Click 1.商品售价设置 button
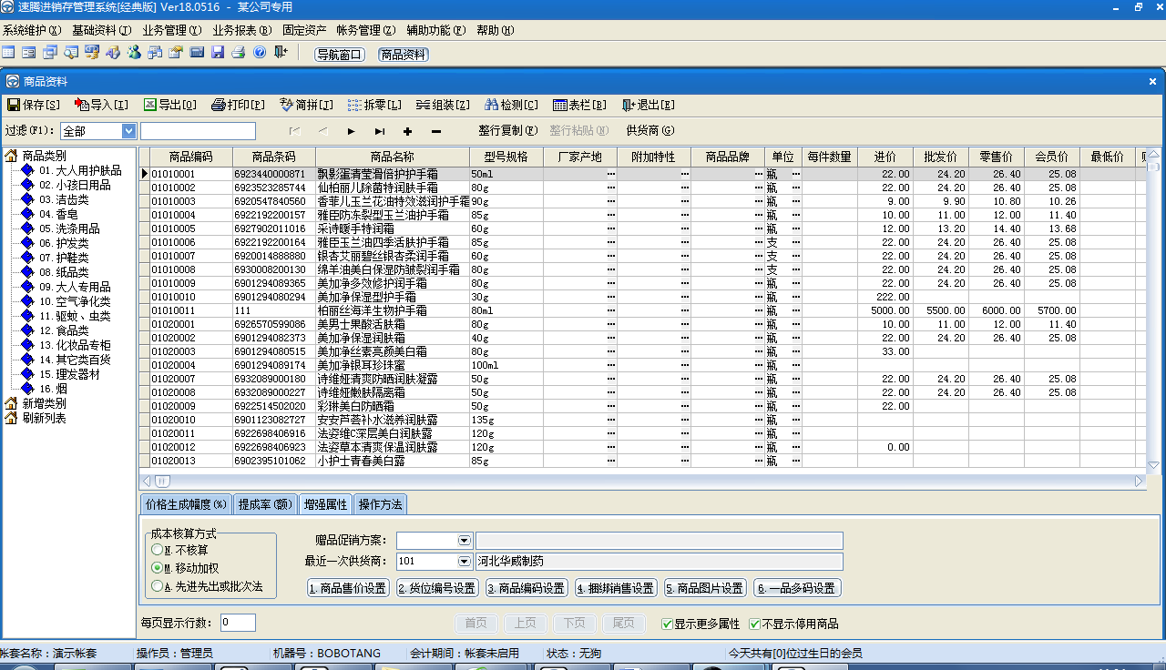 point(348,588)
